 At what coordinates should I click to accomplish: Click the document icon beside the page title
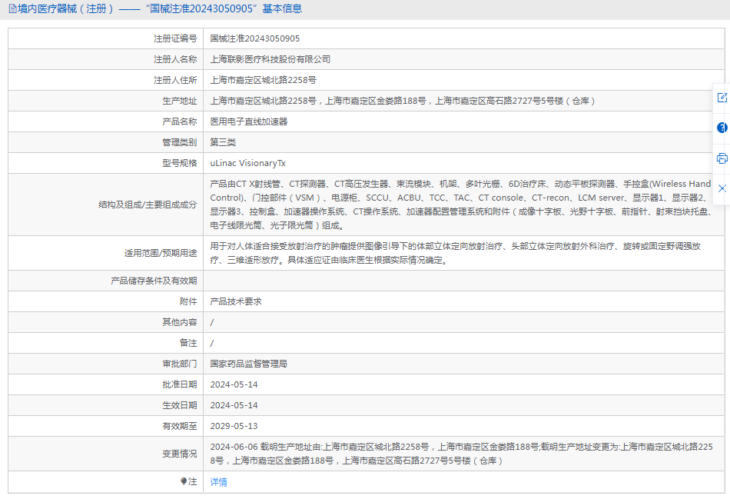point(12,8)
